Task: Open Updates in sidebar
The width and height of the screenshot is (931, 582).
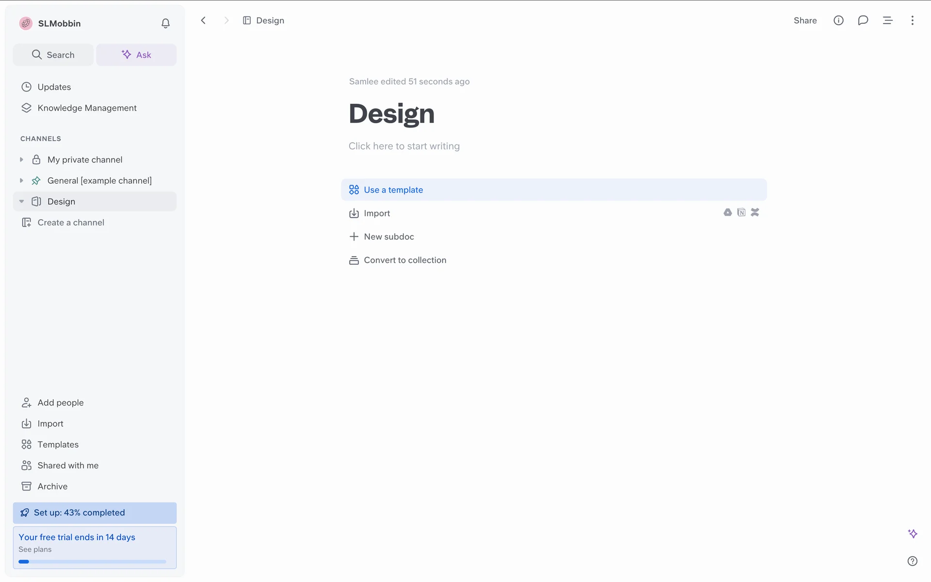Action: click(54, 87)
